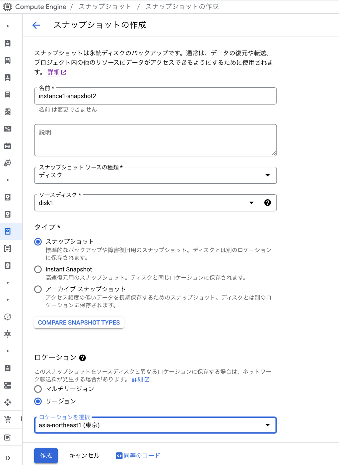Image resolution: width=339 pixels, height=465 pixels.
Task: Choose the マルチリージョン location radio
Action: click(x=38, y=389)
